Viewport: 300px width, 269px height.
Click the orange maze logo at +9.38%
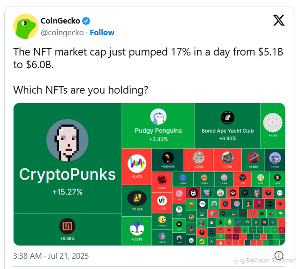[x=67, y=226]
